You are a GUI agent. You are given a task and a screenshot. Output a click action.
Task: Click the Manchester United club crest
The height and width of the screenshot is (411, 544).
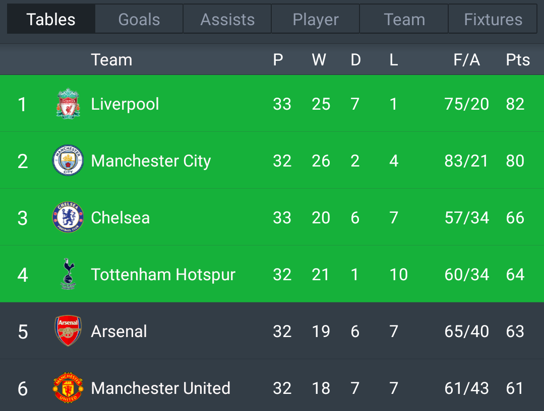point(68,388)
